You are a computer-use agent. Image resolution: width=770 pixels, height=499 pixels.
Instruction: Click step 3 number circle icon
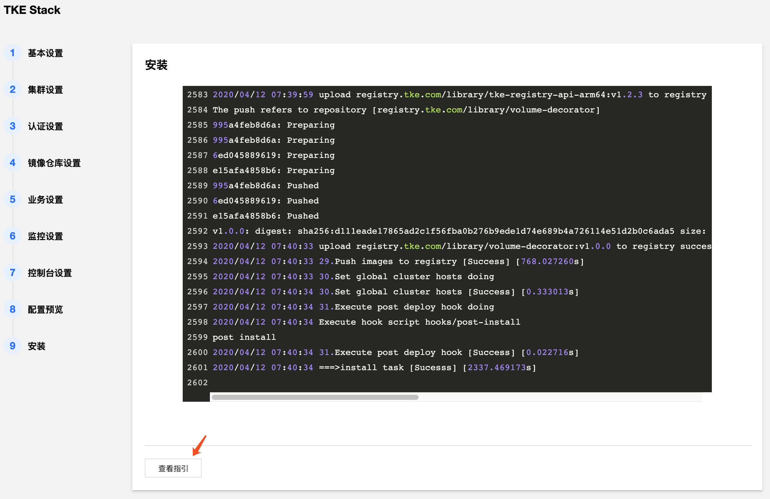pyautogui.click(x=13, y=126)
